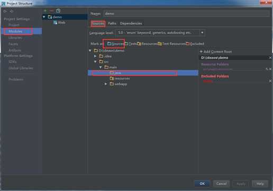Screen dimensions: 273x191
Task: Select Libraries in the sidebar
Action: [x=15, y=38]
